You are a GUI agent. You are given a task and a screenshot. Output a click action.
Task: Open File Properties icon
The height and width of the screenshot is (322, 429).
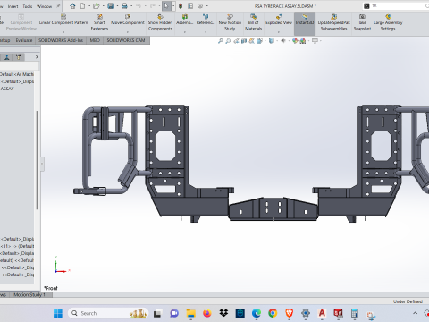click(x=190, y=6)
